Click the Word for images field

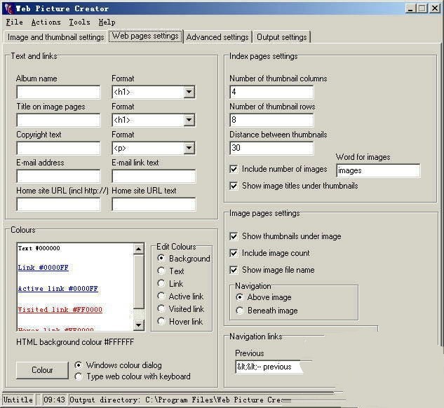[x=378, y=170]
